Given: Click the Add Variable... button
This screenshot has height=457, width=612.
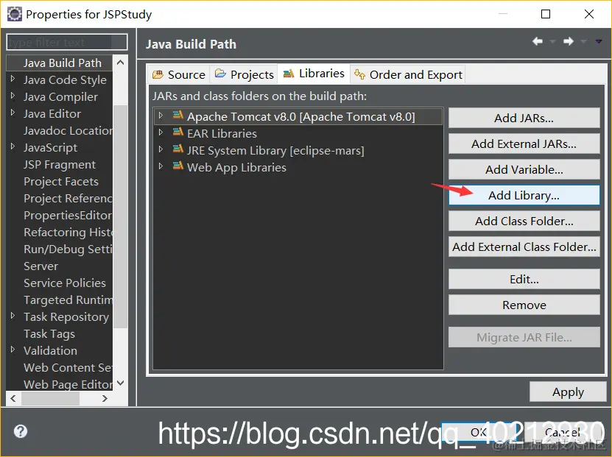Looking at the screenshot, I should (x=524, y=169).
